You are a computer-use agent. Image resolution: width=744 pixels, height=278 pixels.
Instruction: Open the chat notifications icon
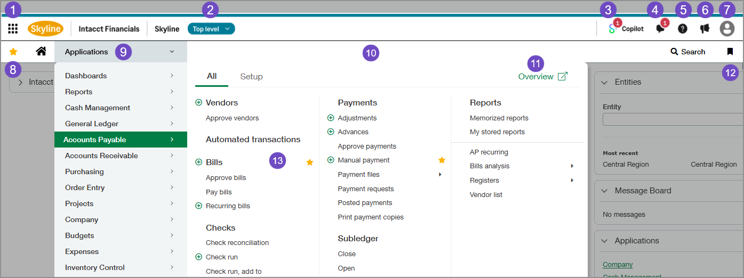pos(660,29)
